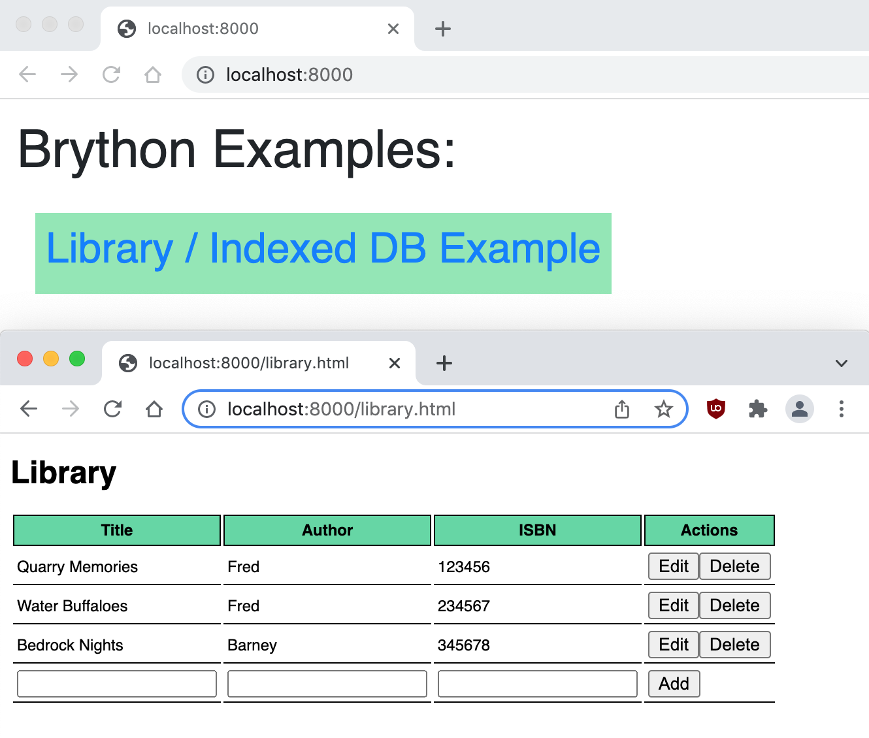Go home in library.html window
The image size is (869, 738).
[x=154, y=409]
